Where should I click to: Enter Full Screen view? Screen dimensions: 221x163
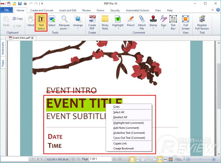point(185,22)
